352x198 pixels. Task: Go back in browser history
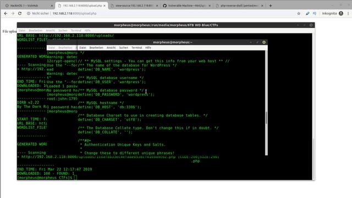(x=5, y=13)
